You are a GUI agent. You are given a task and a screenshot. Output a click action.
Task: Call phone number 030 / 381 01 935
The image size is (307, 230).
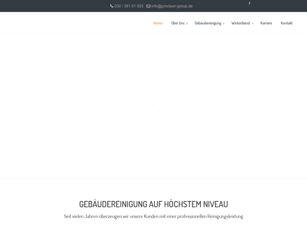point(129,6)
